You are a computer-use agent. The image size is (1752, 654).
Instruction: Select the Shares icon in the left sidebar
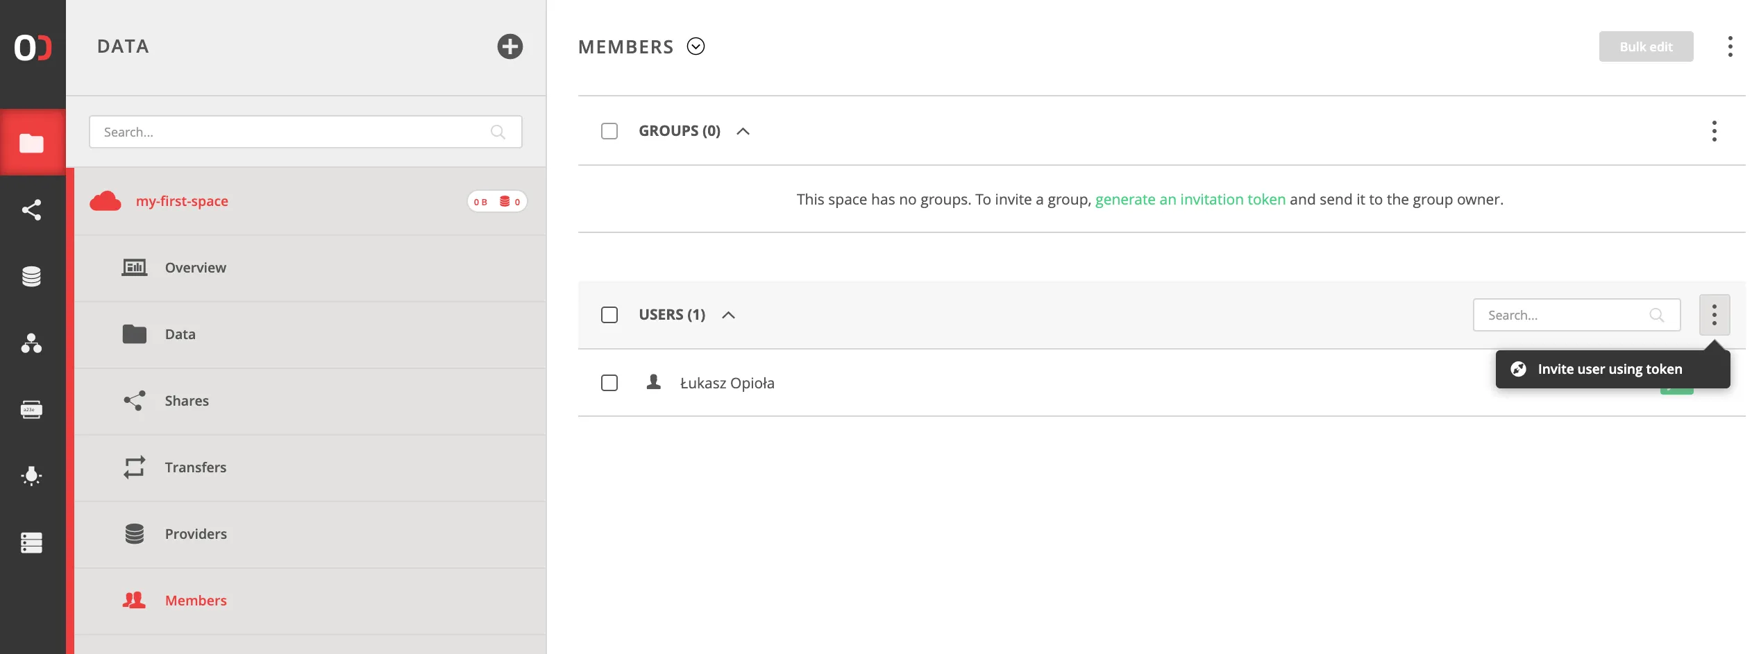tap(33, 210)
